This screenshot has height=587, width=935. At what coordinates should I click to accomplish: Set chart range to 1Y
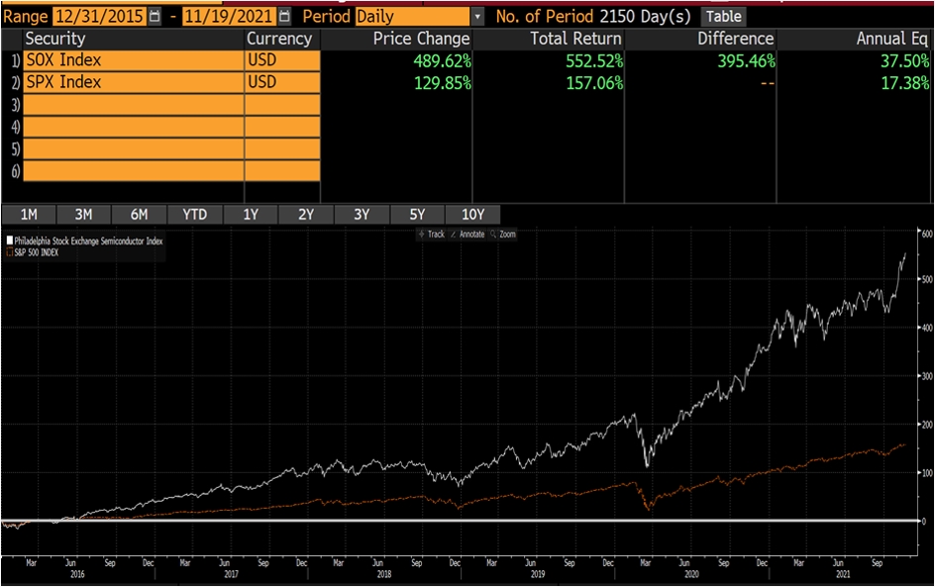pyautogui.click(x=251, y=215)
